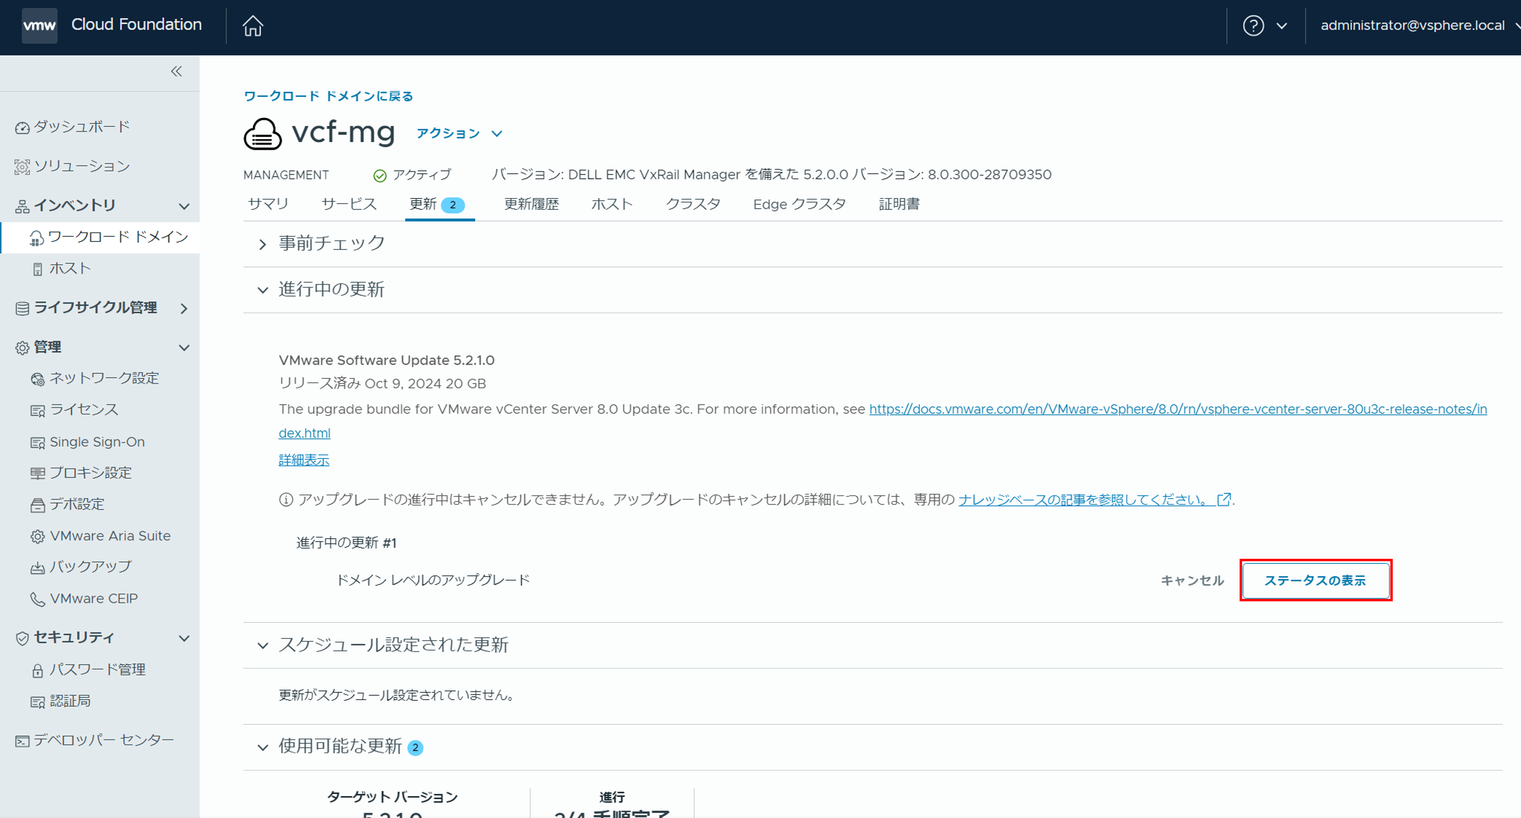Click the デポ設定 icon
The height and width of the screenshot is (818, 1521).
(37, 505)
